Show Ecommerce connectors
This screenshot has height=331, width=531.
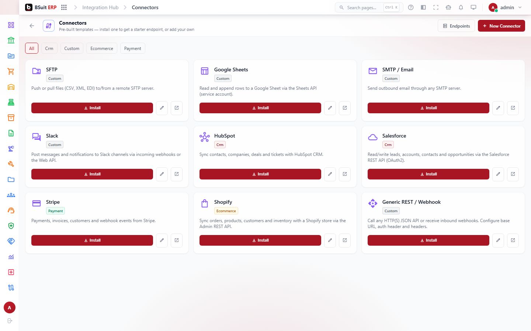point(102,48)
